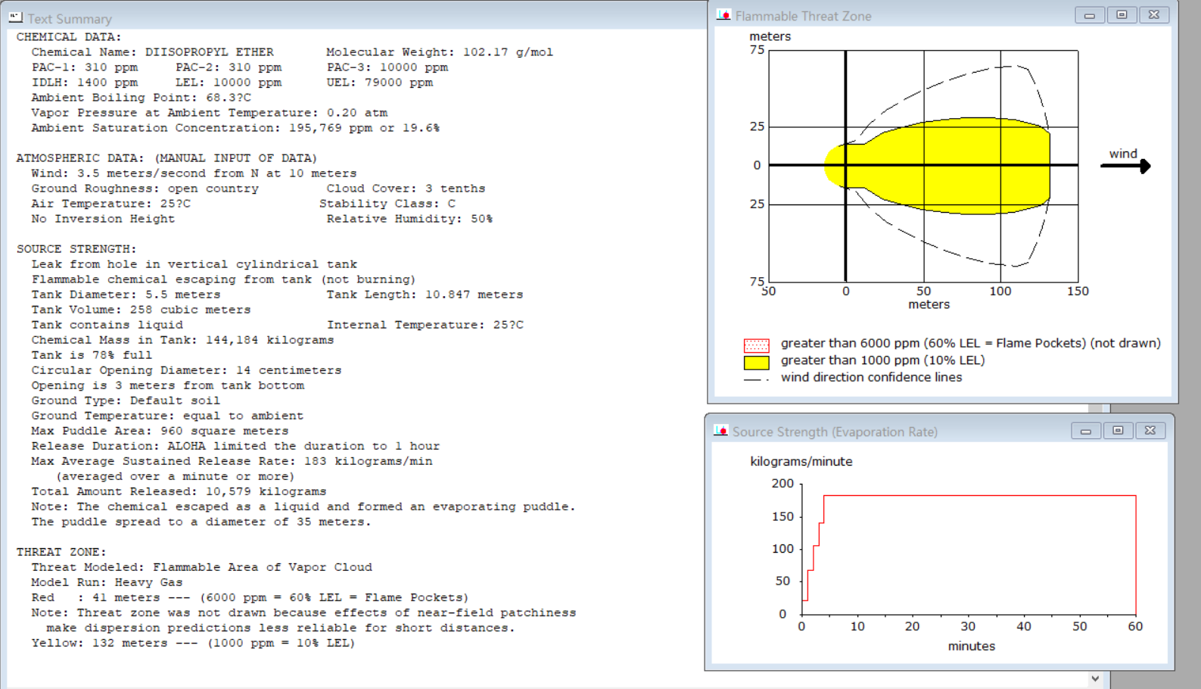The height and width of the screenshot is (689, 1201).
Task: Maximize the Flammable Threat Zone window
Action: pyautogui.click(x=1122, y=15)
